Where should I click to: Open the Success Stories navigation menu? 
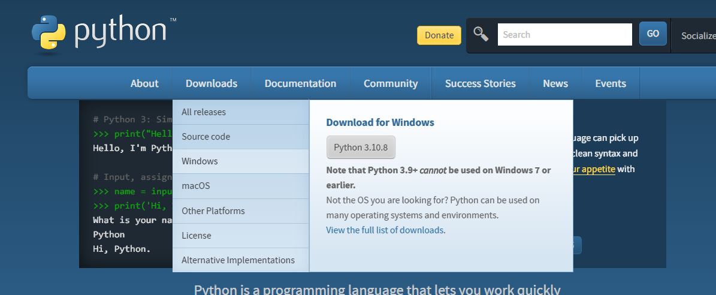[481, 83]
